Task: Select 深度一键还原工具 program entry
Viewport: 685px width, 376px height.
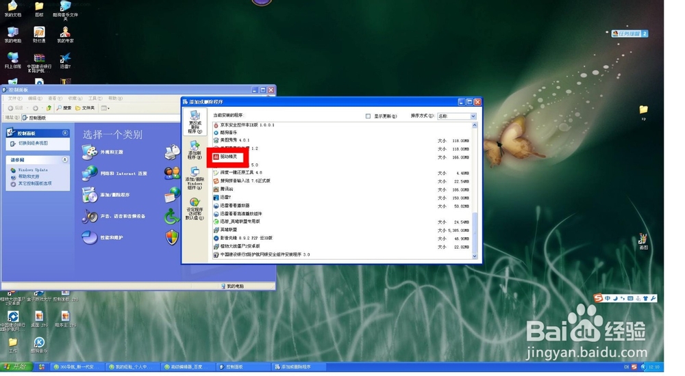Action: pyautogui.click(x=238, y=173)
